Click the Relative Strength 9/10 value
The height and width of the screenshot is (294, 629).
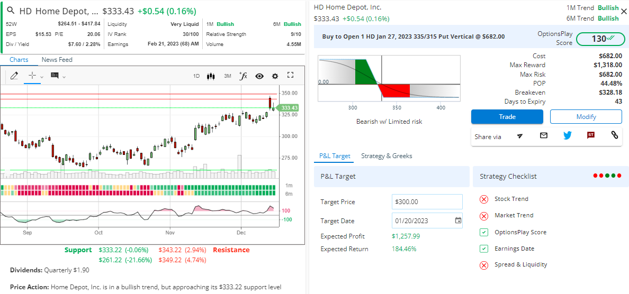(x=296, y=34)
